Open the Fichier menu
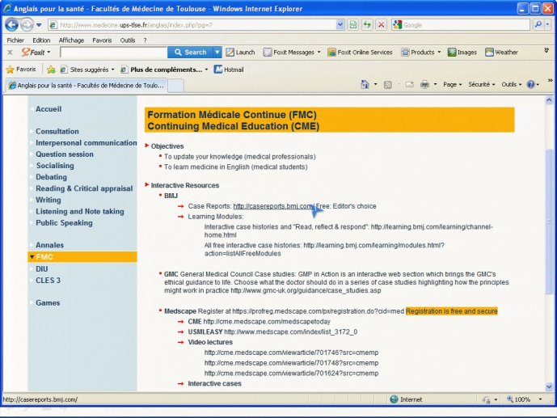 [15, 40]
